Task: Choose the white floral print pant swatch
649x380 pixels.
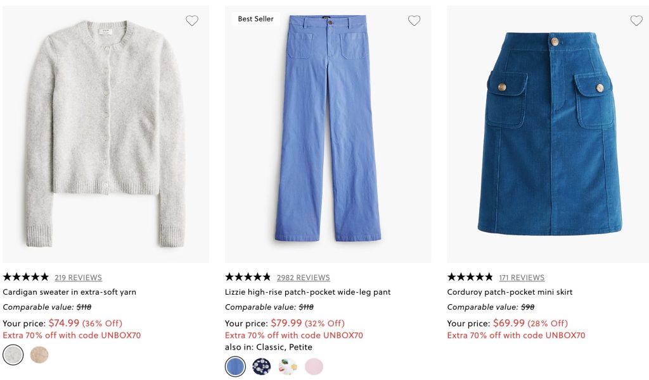Action: tap(287, 366)
